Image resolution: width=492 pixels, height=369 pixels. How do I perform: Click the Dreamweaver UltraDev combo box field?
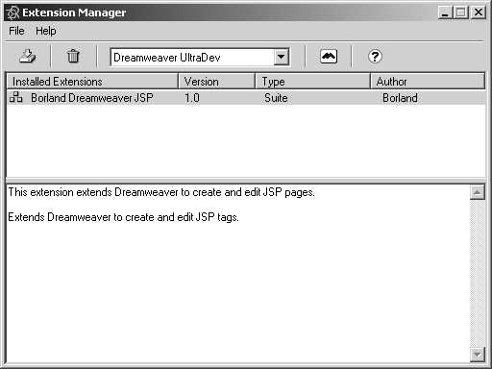click(x=200, y=58)
